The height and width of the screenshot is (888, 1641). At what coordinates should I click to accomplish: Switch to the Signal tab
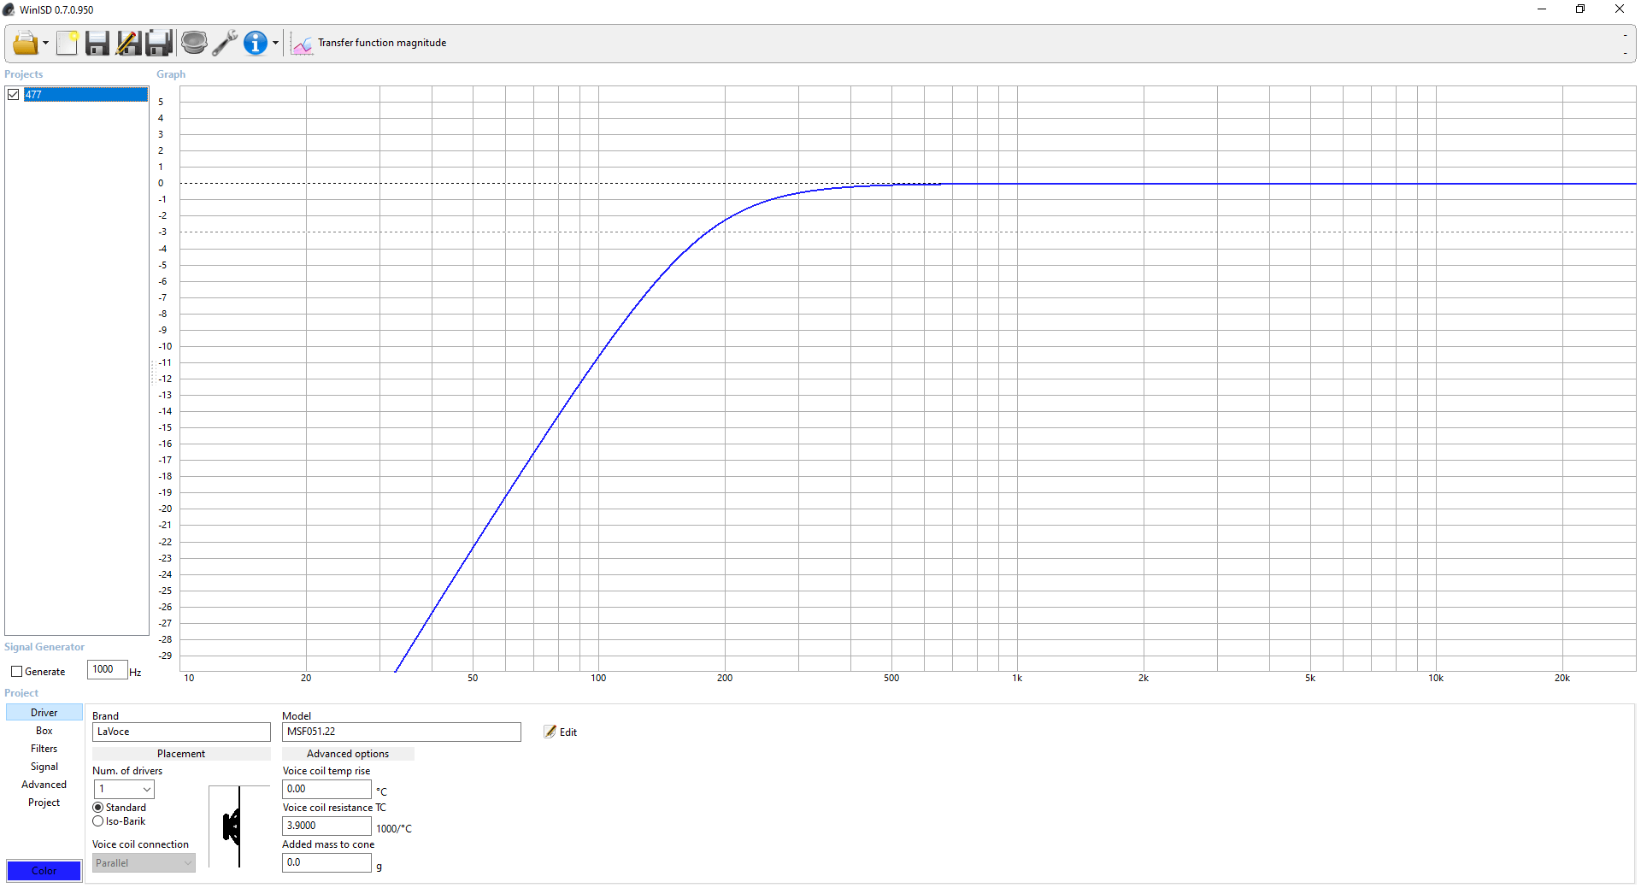[44, 767]
